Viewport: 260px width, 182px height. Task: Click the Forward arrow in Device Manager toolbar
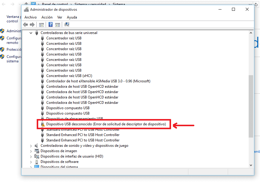pyautogui.click(x=32, y=25)
